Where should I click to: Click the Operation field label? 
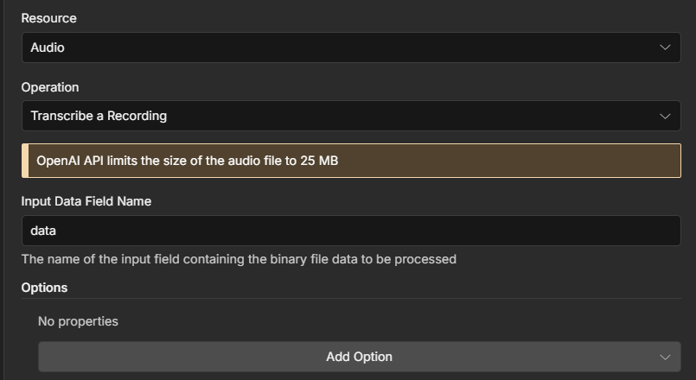pyautogui.click(x=50, y=87)
